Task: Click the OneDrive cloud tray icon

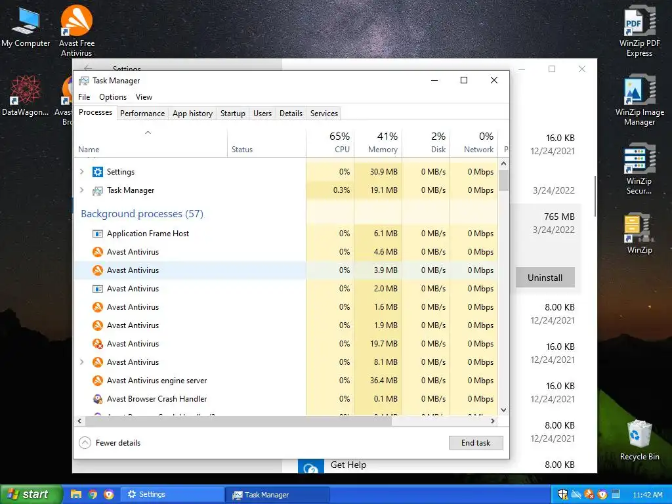Action: coord(576,495)
